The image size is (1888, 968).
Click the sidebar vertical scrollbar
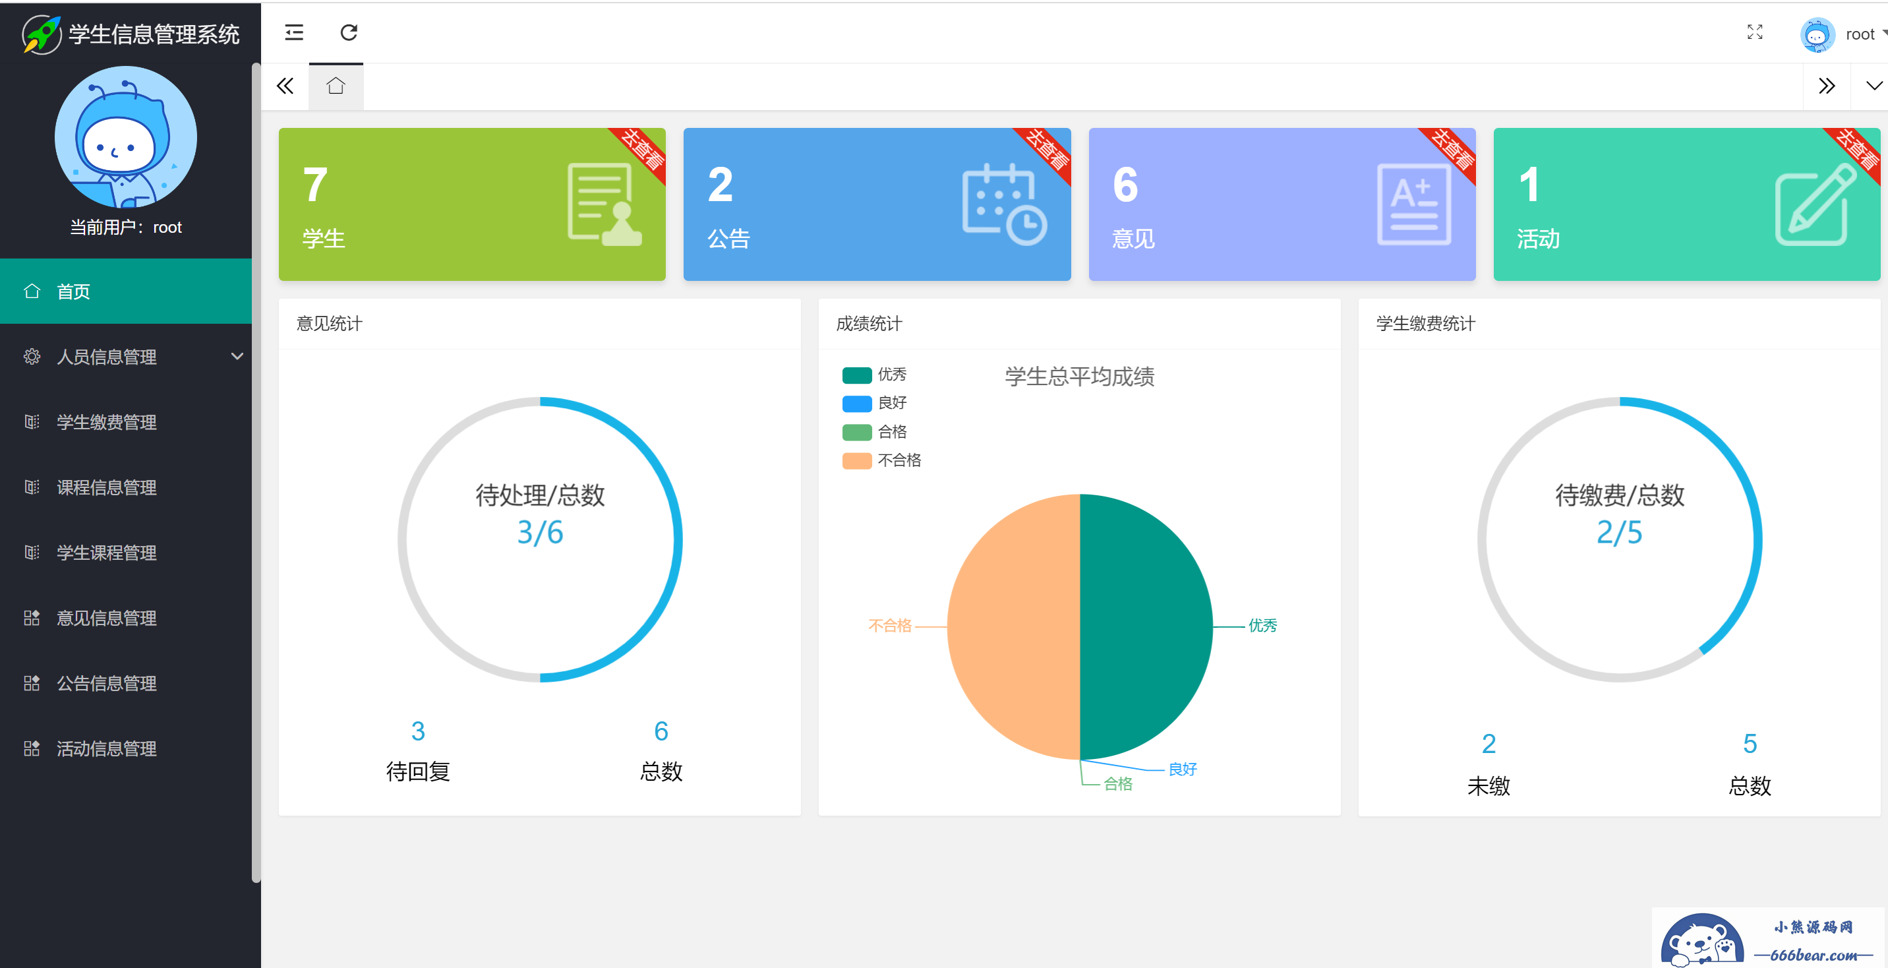point(256,473)
